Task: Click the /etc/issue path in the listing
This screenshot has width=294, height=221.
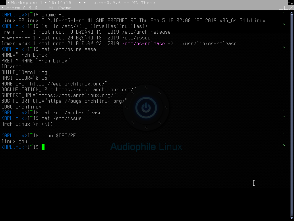Action: 136,38
